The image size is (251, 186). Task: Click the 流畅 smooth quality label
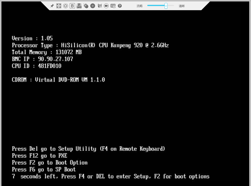coord(139,6)
